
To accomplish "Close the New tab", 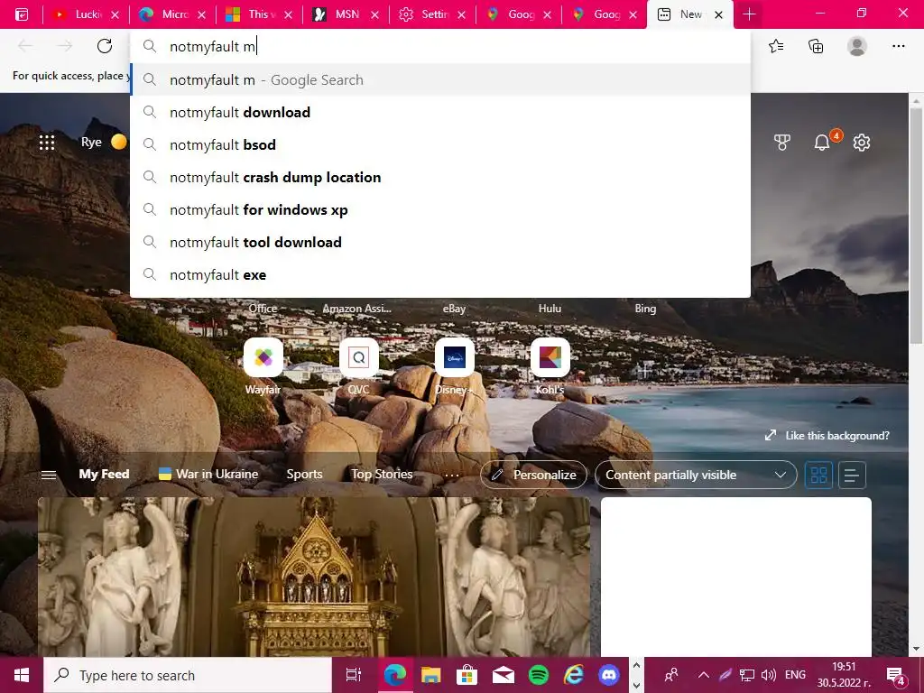I will click(719, 14).
